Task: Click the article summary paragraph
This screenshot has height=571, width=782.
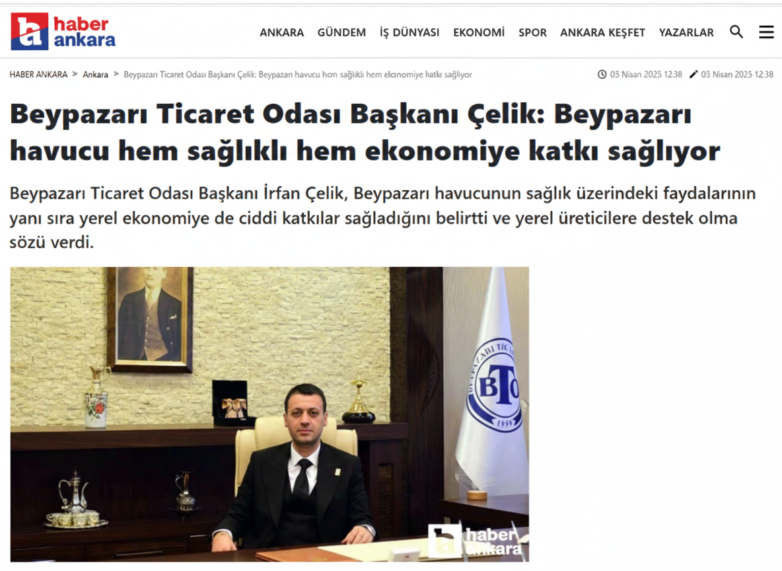Action: tap(382, 217)
